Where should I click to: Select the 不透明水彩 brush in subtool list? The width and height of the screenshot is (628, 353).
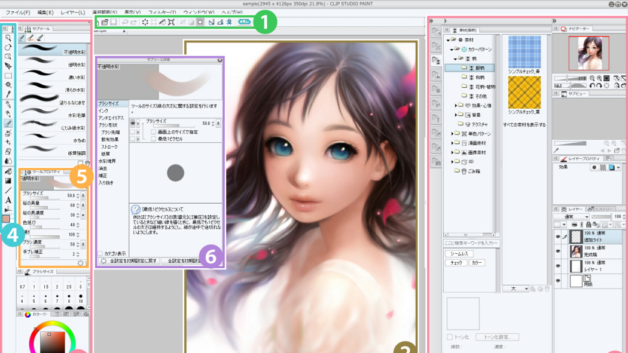[53, 49]
